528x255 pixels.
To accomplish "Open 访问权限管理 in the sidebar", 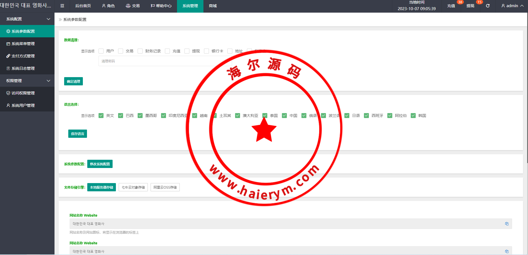I will point(23,93).
